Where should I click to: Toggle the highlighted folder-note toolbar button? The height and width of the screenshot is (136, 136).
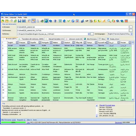(x=33, y=21)
